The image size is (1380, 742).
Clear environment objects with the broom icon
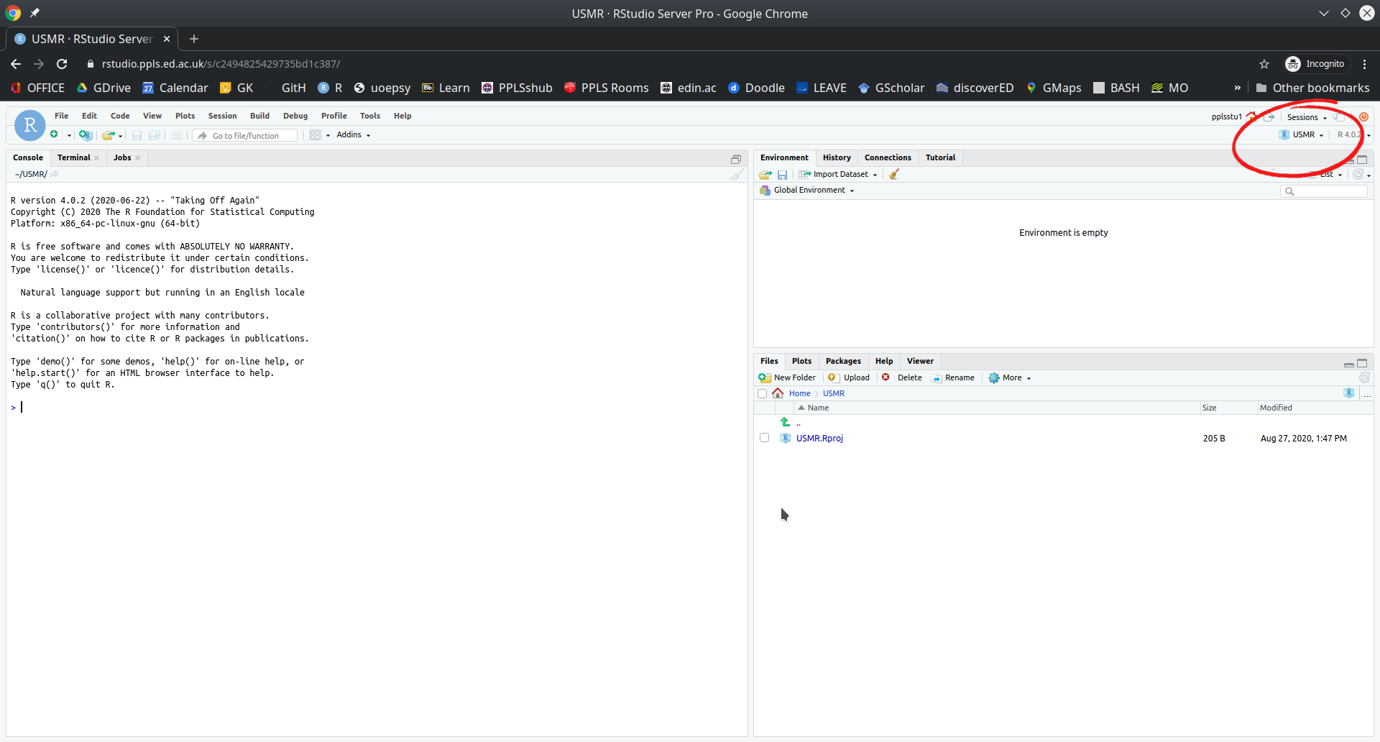pos(894,174)
